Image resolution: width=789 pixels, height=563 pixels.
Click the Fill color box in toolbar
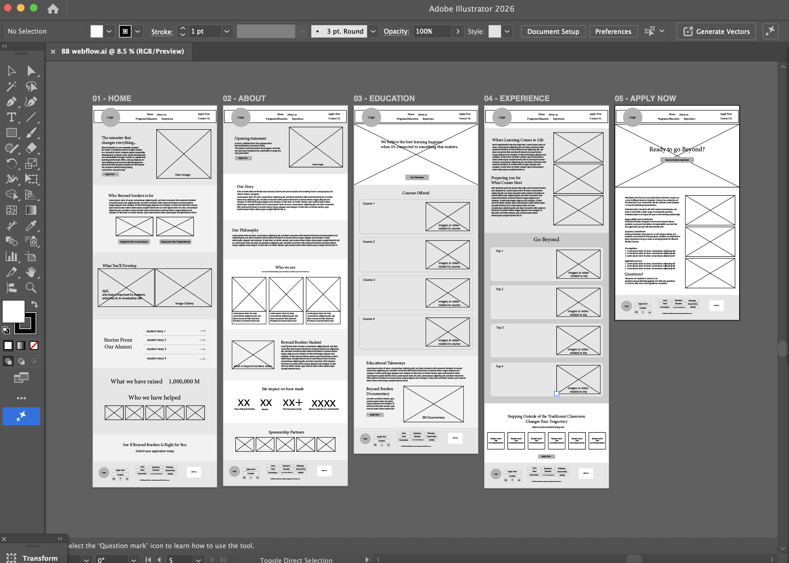13,311
